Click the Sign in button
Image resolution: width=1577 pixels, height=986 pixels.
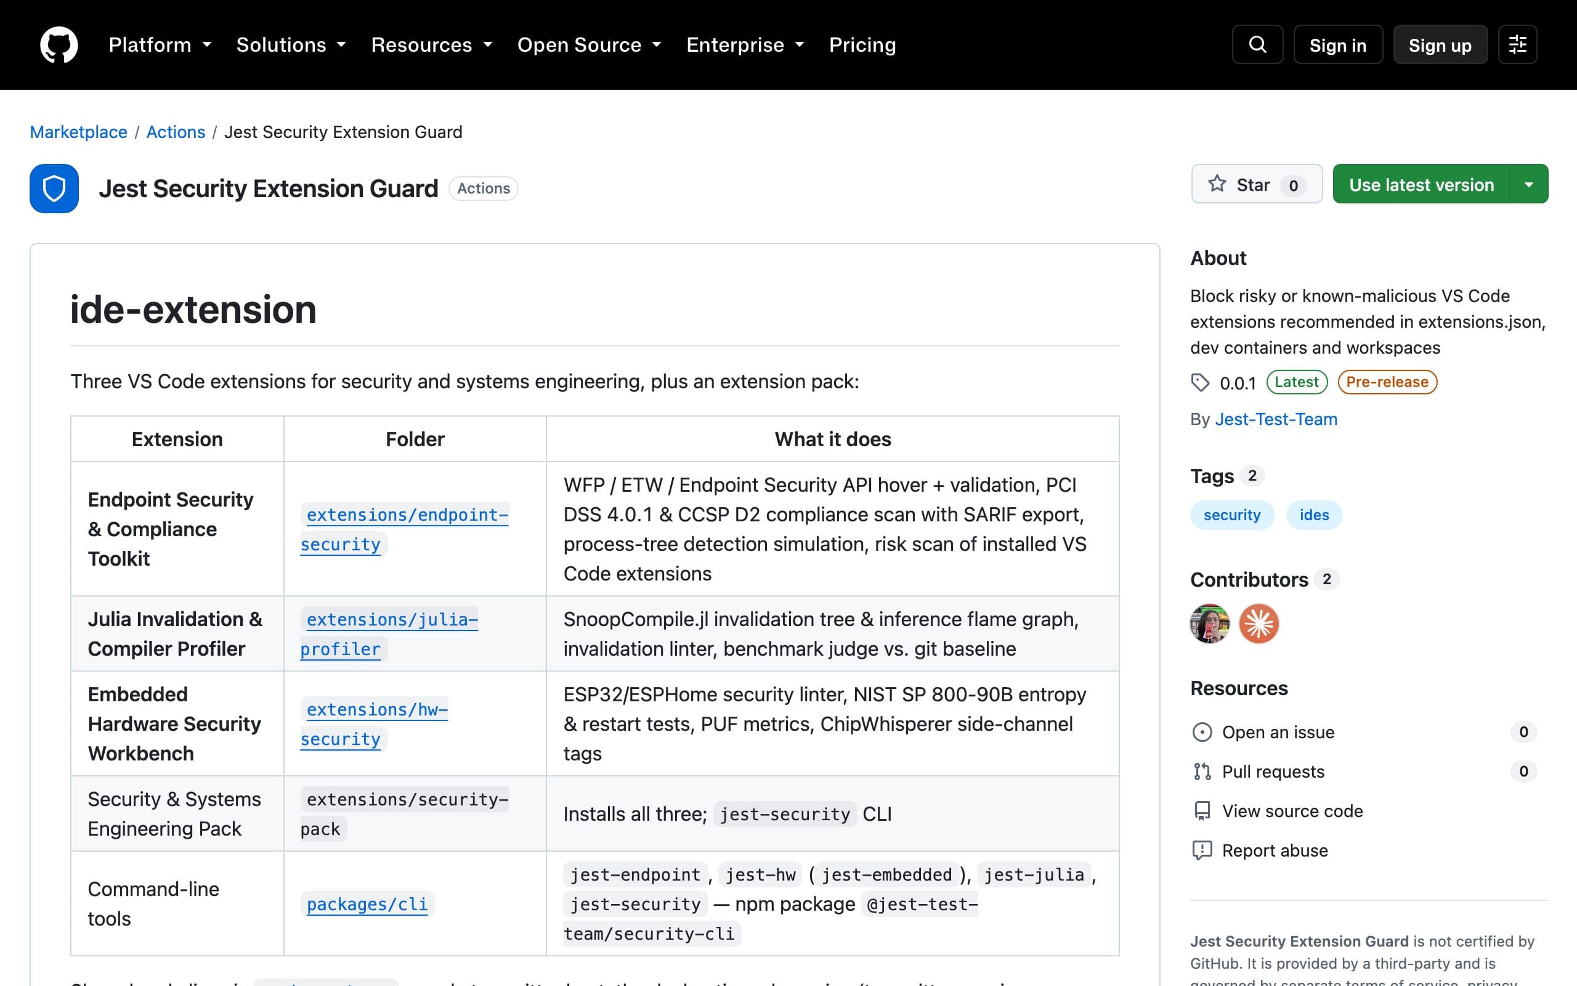click(1338, 44)
